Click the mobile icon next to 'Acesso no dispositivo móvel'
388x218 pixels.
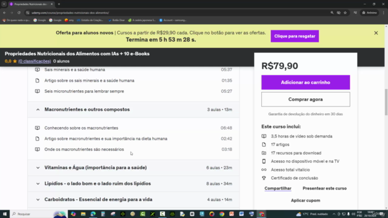click(264, 161)
